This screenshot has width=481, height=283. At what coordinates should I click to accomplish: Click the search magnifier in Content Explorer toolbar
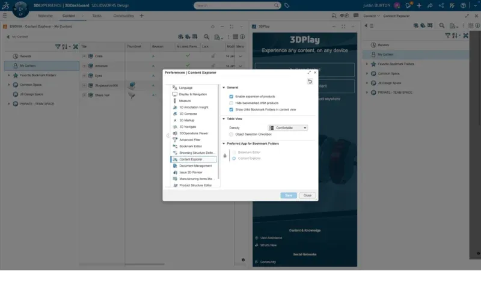click(207, 37)
